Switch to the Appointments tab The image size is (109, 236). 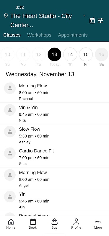[73, 35]
